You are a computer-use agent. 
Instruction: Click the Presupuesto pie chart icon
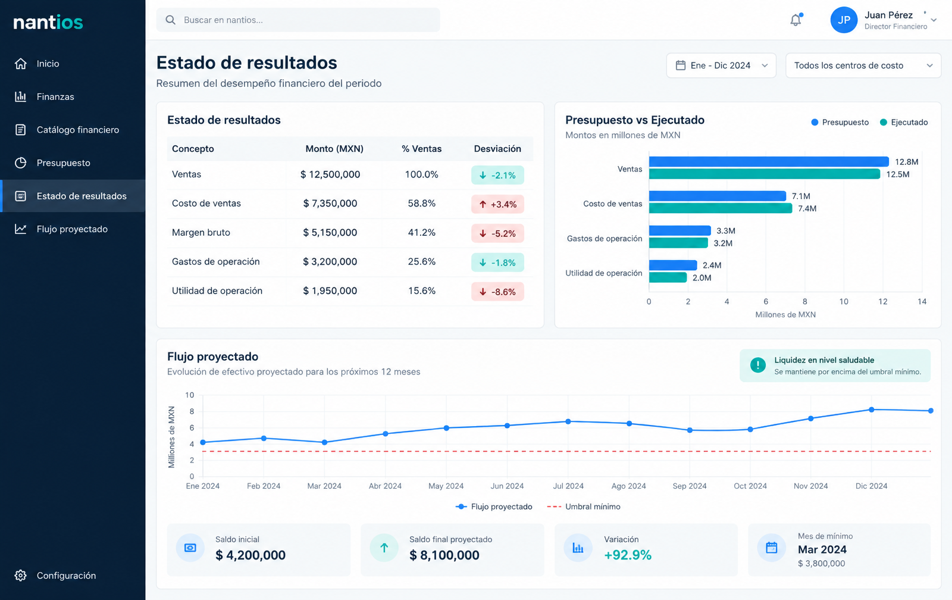(x=21, y=162)
